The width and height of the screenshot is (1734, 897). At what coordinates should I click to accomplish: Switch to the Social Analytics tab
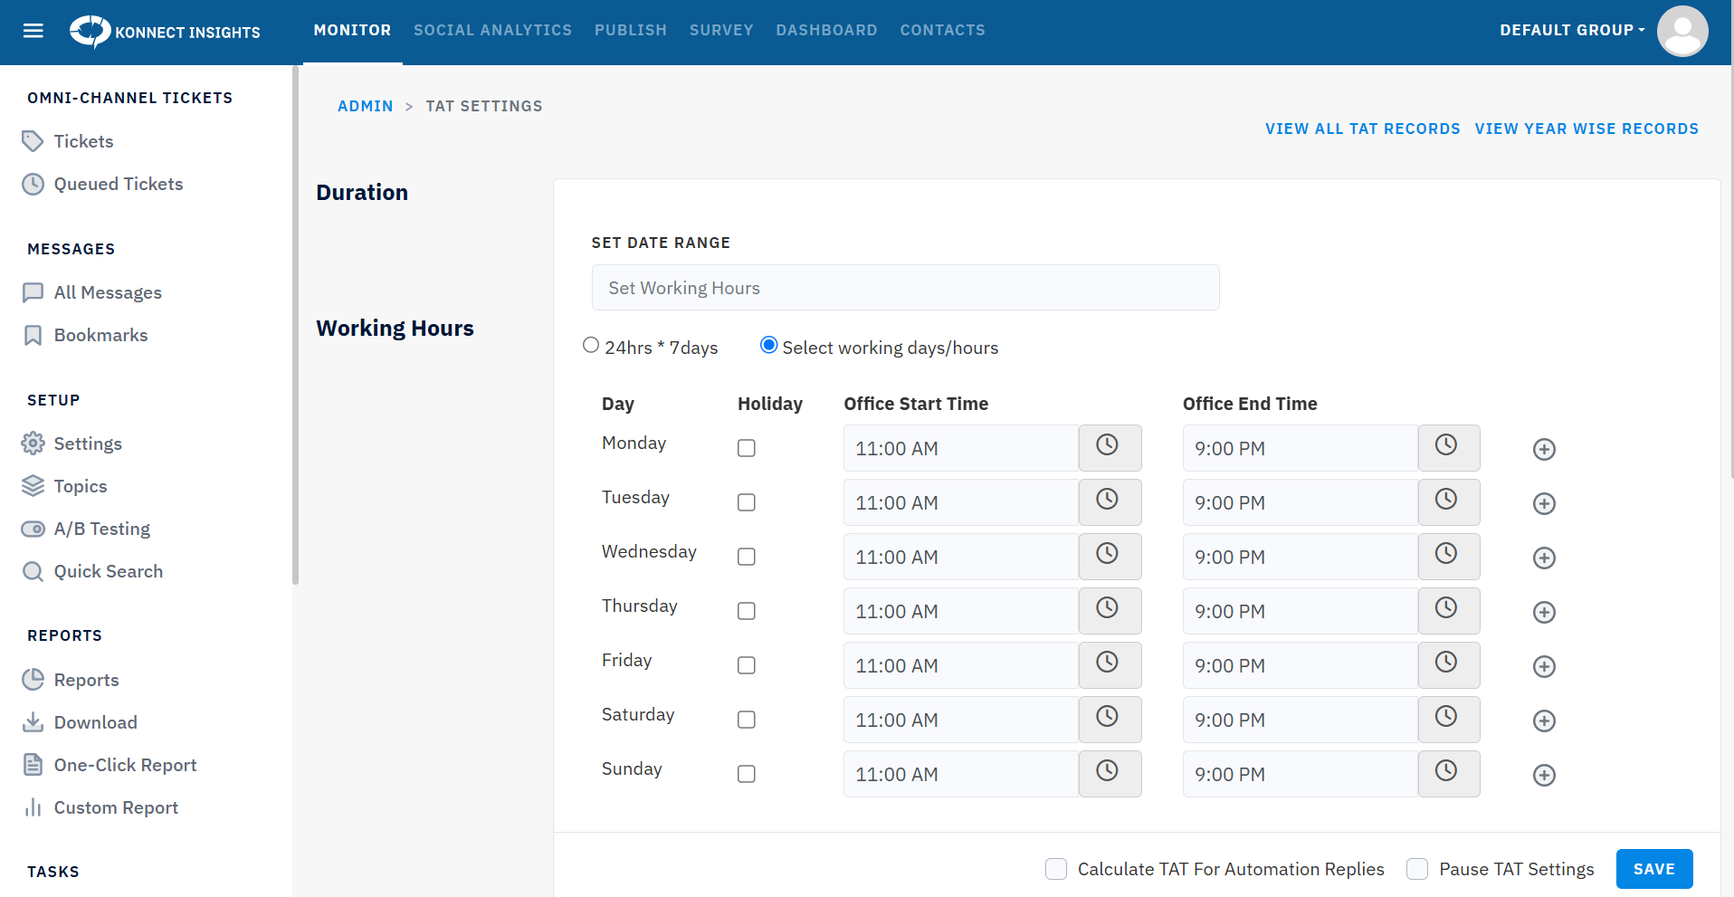pyautogui.click(x=492, y=31)
